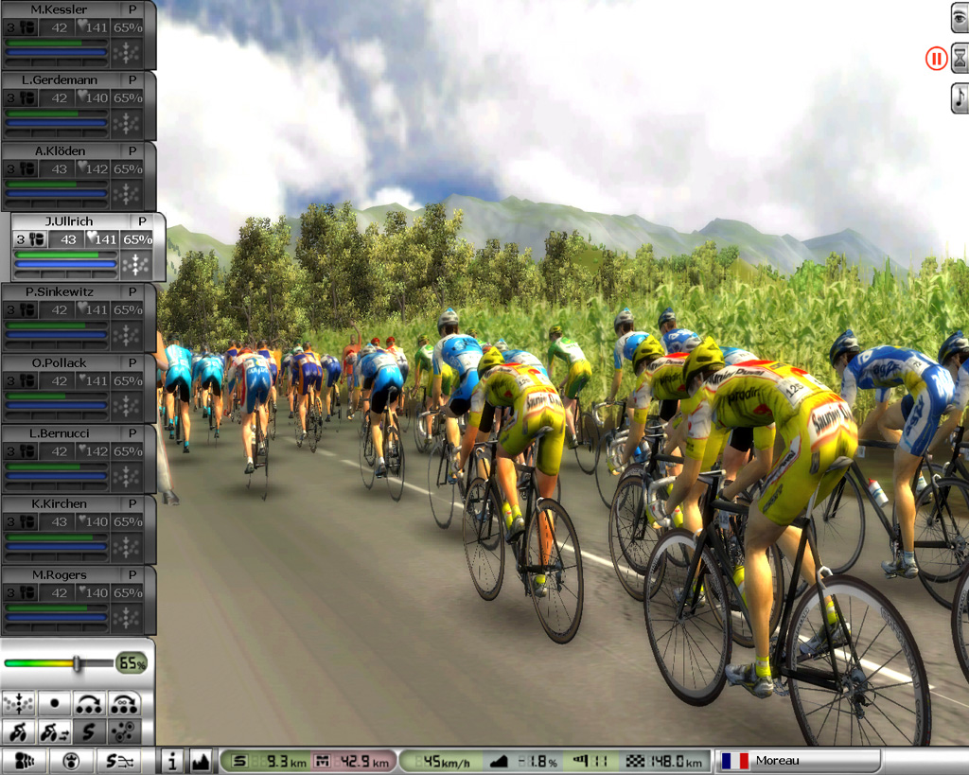Open the music note sound panel
This screenshot has height=775, width=969.
click(959, 97)
